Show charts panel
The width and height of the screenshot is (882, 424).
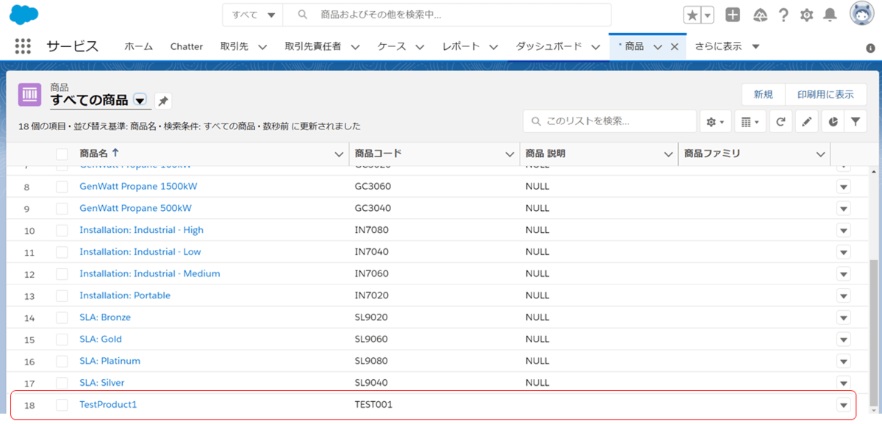[833, 122]
